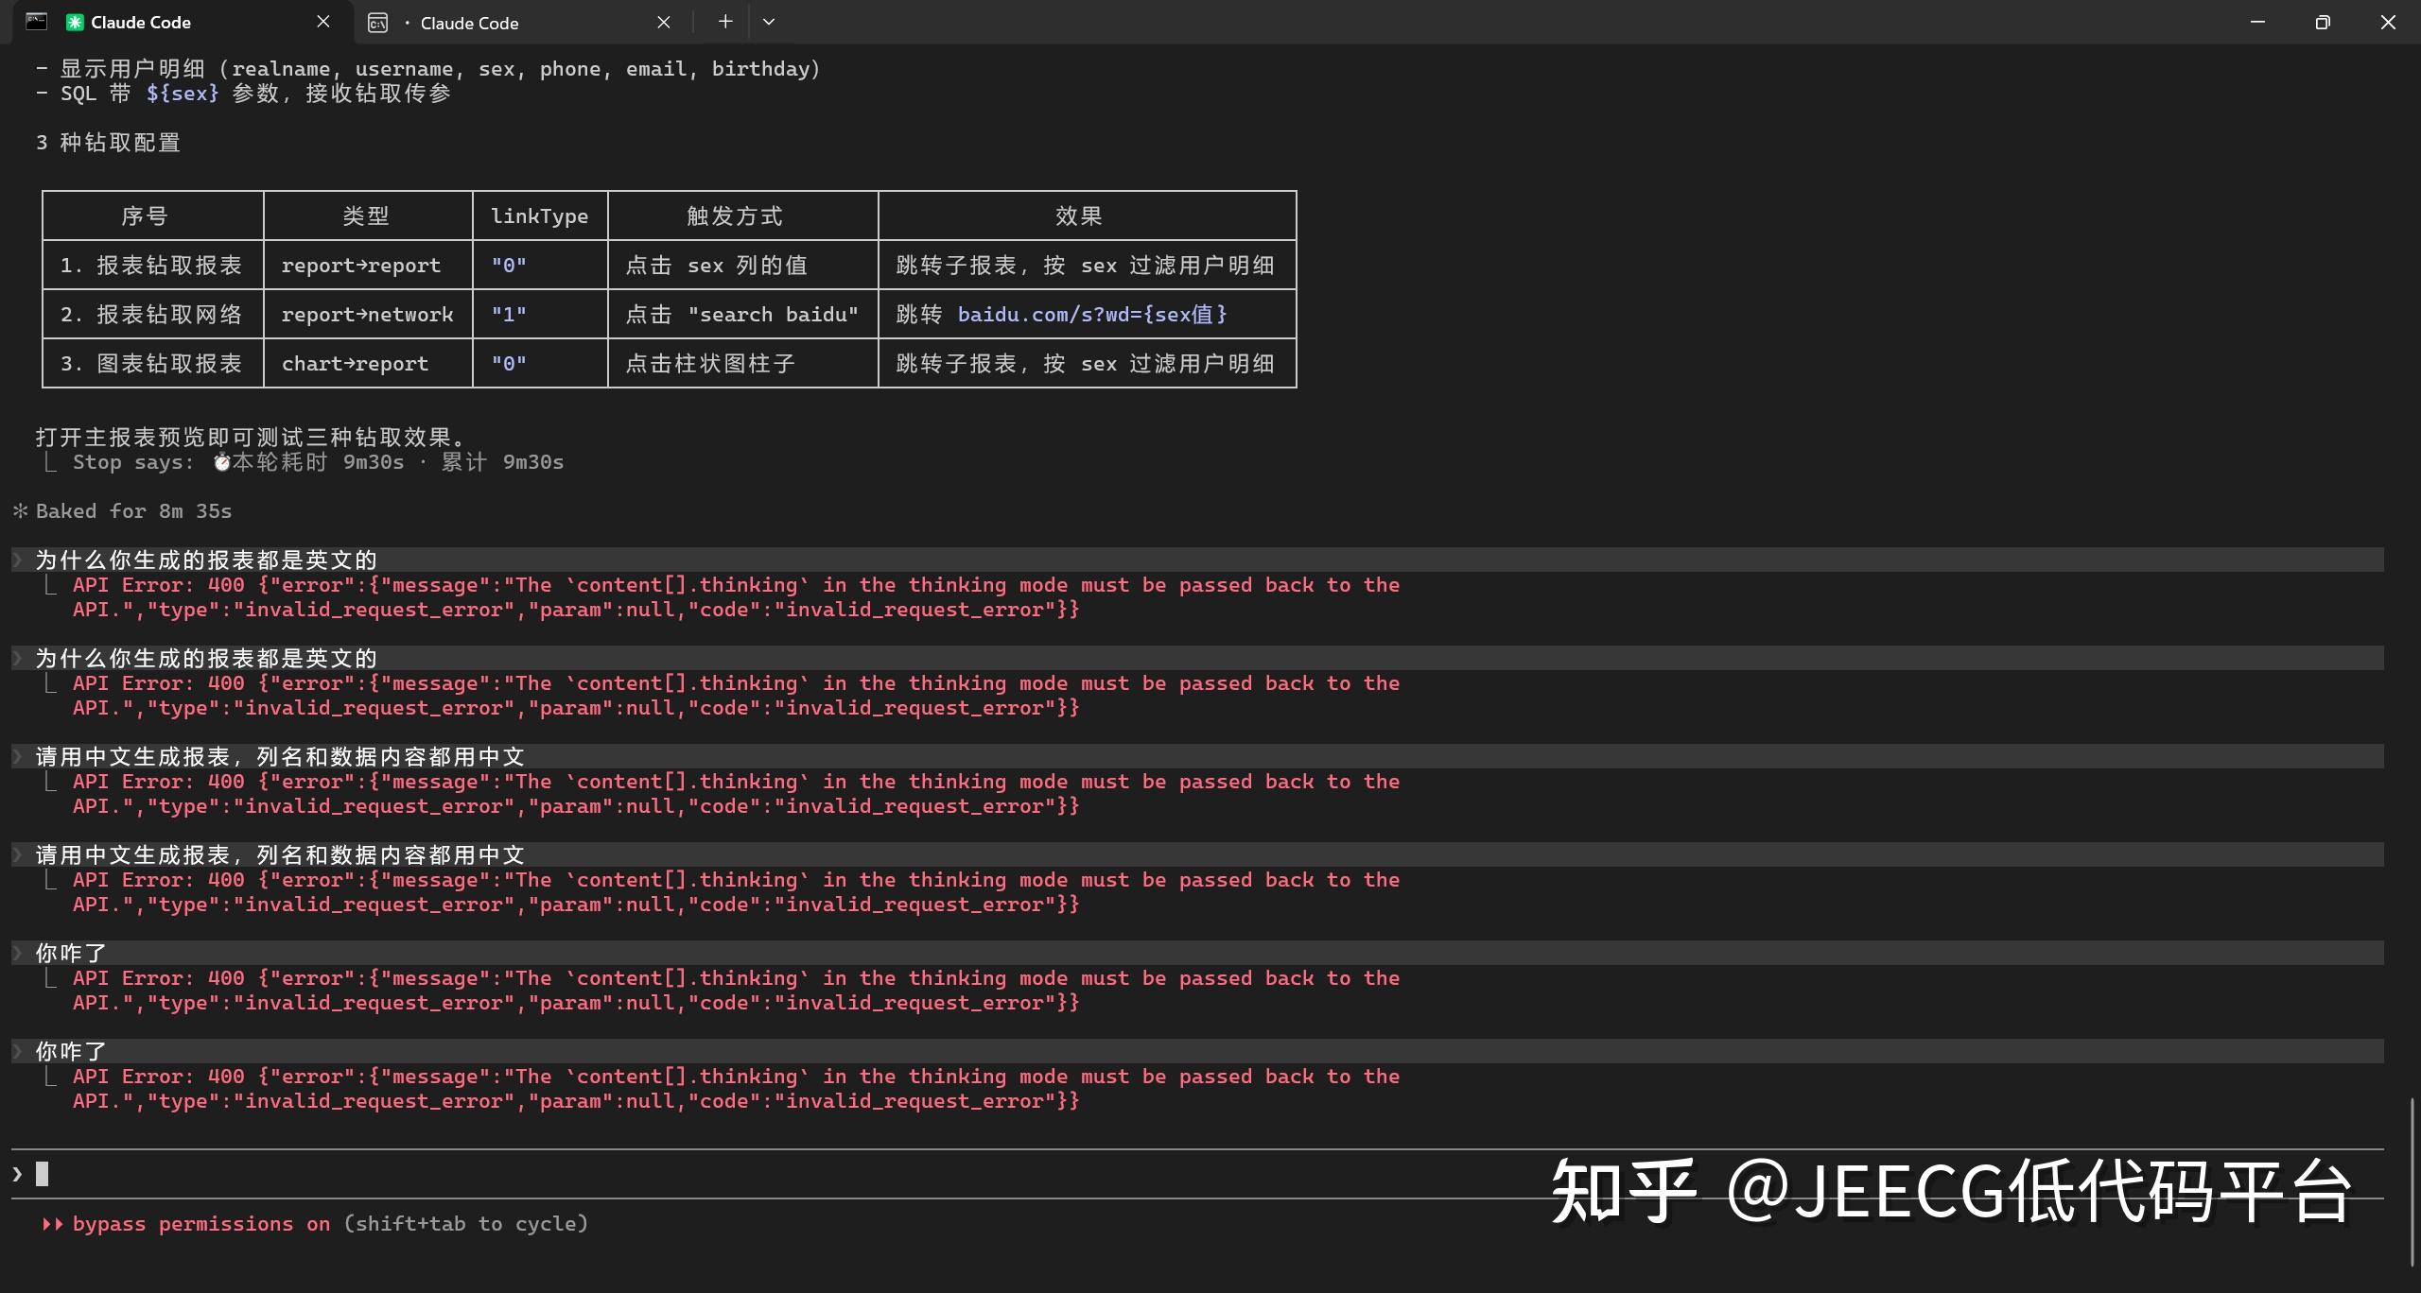Click the 'Stop says' timing line
The height and width of the screenshot is (1293, 2421).
tap(318, 462)
